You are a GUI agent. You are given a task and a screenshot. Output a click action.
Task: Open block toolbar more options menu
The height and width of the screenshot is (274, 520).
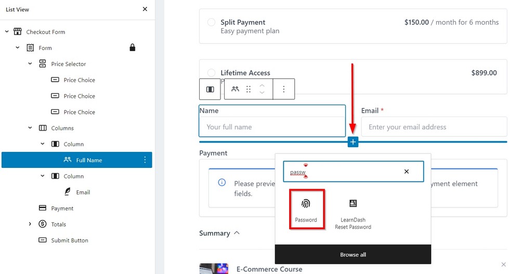(283, 89)
